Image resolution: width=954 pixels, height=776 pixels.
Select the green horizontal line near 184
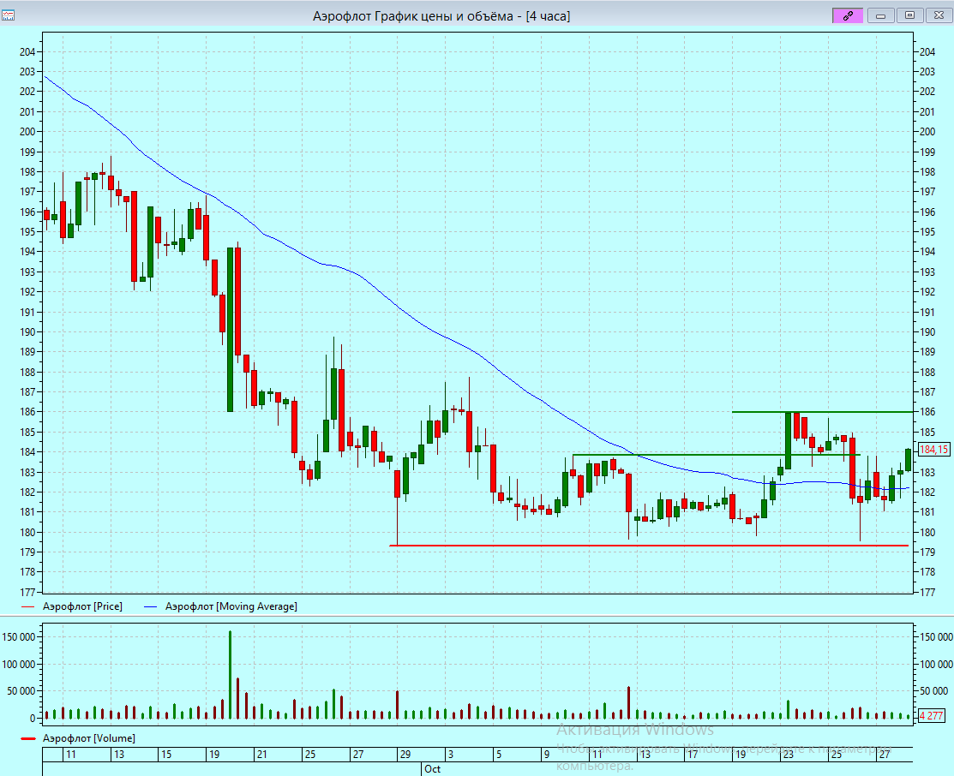point(716,454)
